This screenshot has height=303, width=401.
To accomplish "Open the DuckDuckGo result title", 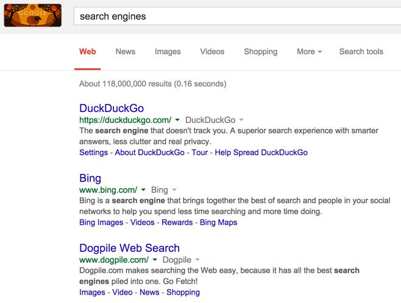I will tap(112, 108).
